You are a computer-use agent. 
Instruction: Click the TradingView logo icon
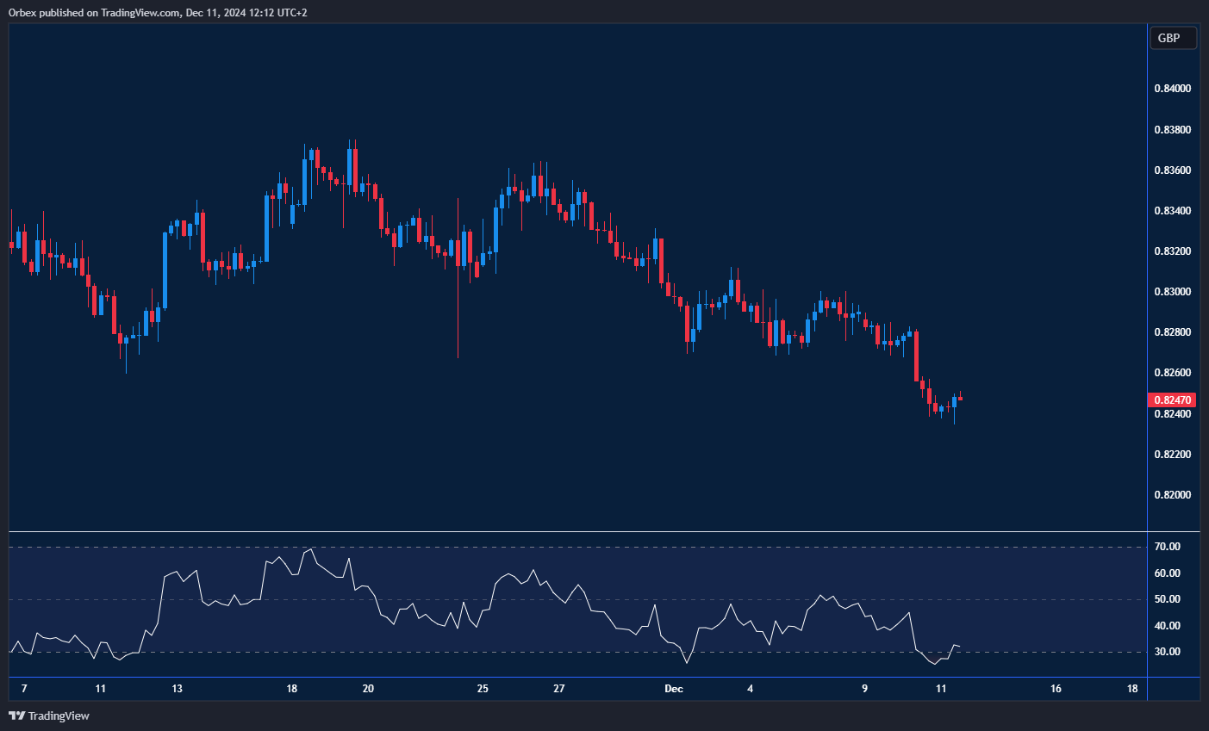(16, 716)
